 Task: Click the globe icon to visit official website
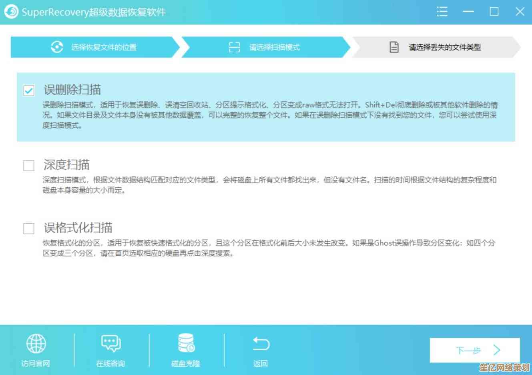[36, 344]
